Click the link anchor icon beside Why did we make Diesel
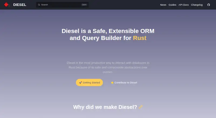The width and height of the screenshot is (216, 118). click(141, 107)
